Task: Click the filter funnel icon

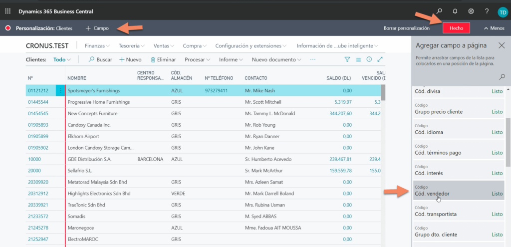Action: tap(347, 59)
